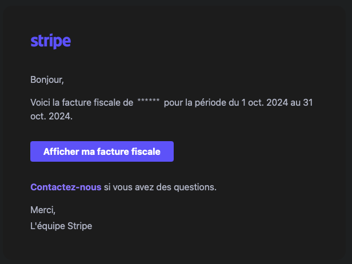Click 'si vous avez des questions' text
Viewport: 352px width, 264px height.
tap(160, 187)
